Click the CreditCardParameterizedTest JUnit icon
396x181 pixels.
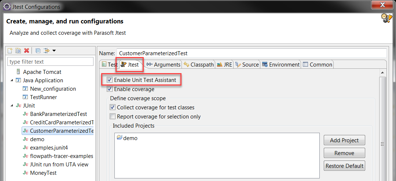25,122
